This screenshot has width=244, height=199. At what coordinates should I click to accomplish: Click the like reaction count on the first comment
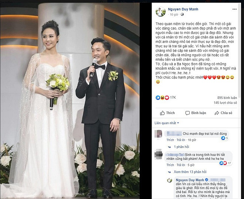point(225,138)
